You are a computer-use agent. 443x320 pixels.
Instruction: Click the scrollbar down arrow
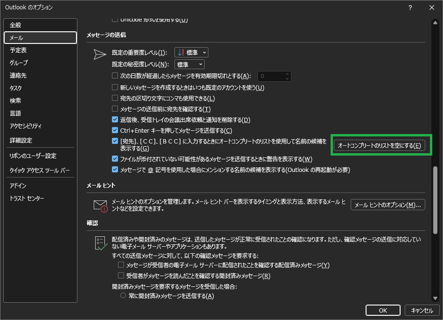(x=435, y=298)
